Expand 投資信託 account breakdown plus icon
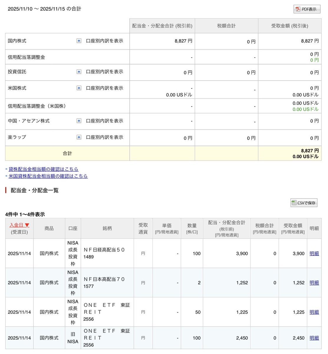Viewport: 328px width, 354px height. click(79, 72)
